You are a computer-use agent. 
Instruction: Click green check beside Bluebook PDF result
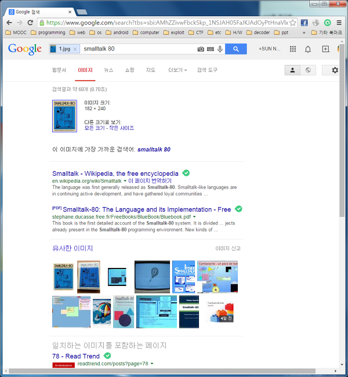[x=238, y=209]
